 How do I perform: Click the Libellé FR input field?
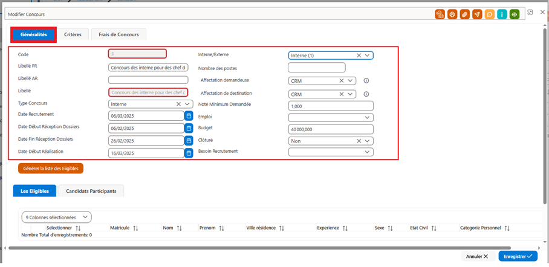pos(148,68)
